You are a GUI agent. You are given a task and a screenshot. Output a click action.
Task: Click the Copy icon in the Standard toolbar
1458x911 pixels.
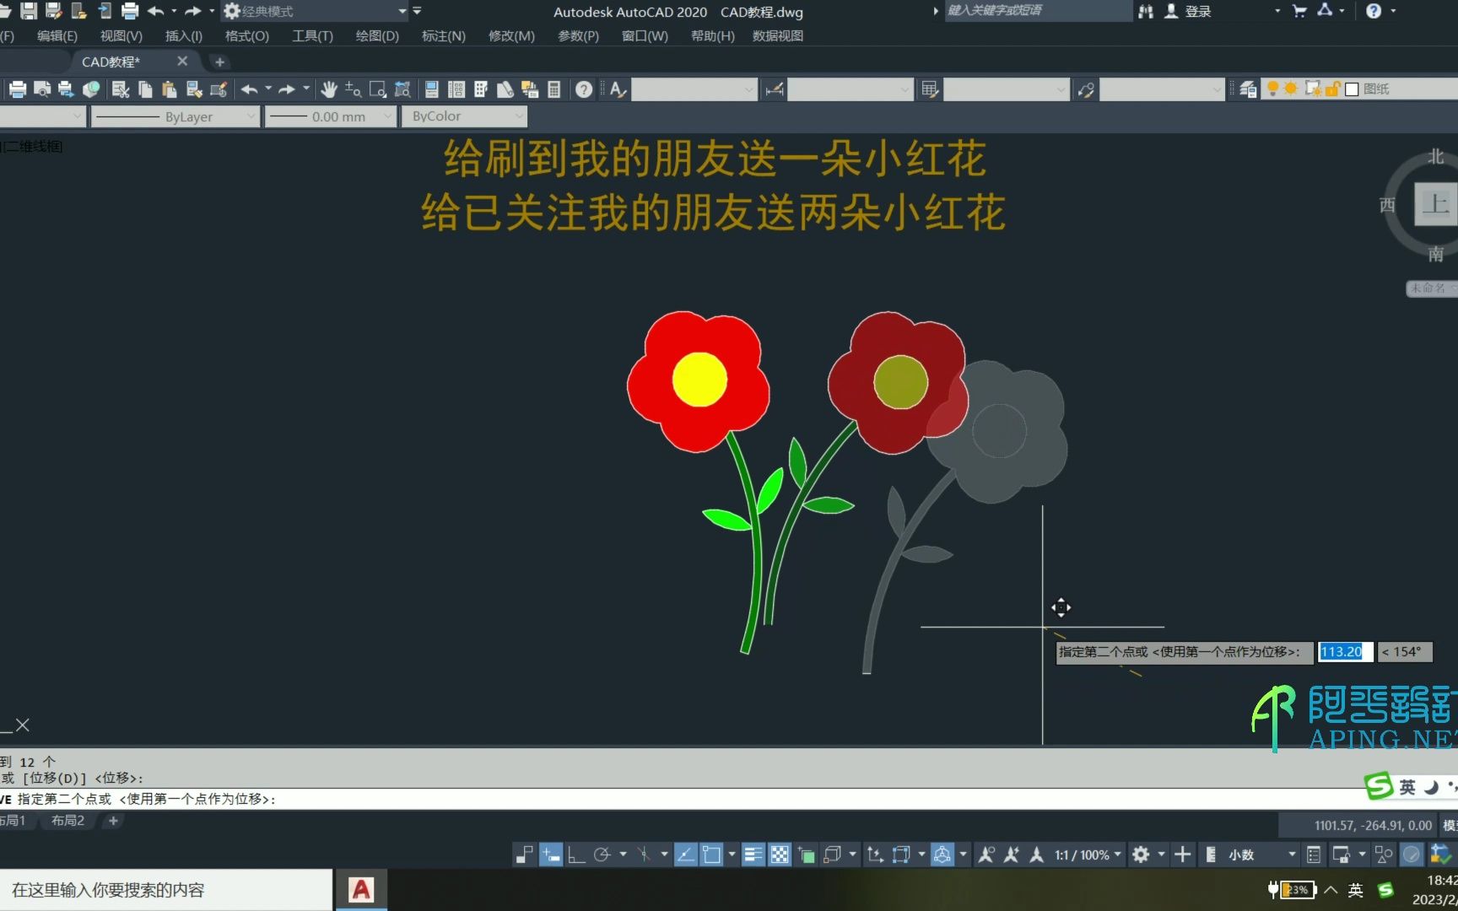pos(145,89)
